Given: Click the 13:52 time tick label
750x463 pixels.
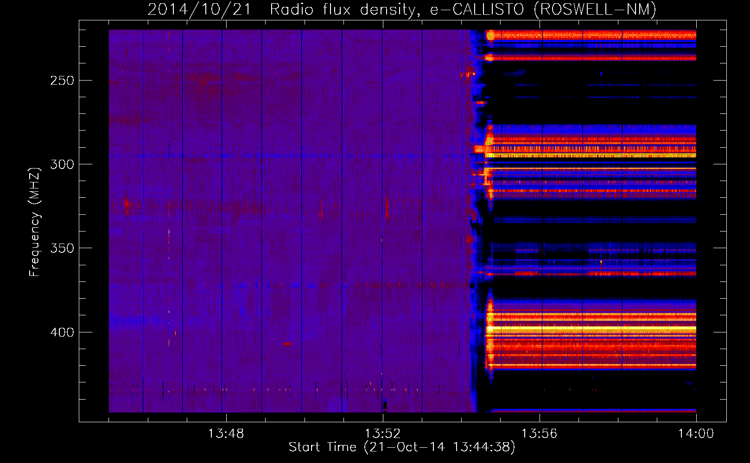Looking at the screenshot, I should (x=382, y=434).
